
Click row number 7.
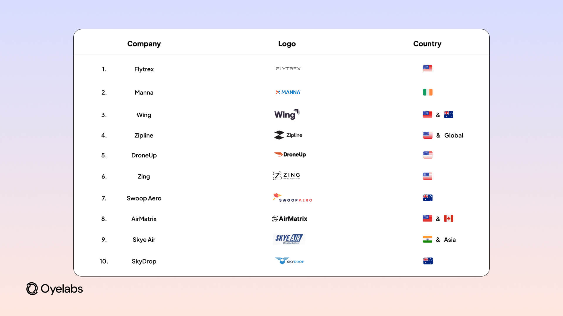[104, 198]
